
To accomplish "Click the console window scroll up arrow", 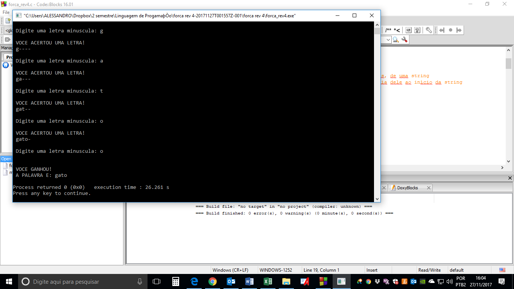I will coord(377,24).
